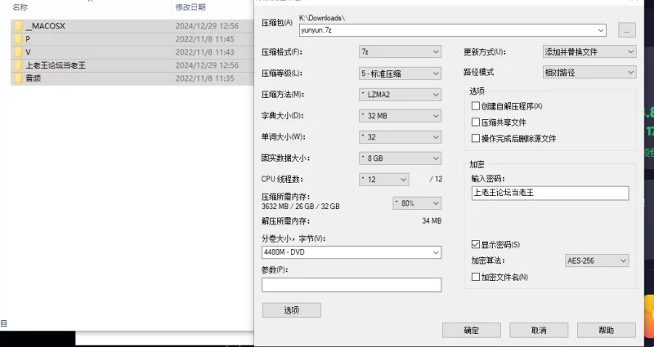Image resolution: width=654 pixels, height=347 pixels.
Task: Sort files by 修改日期 column header
Action: click(x=190, y=7)
